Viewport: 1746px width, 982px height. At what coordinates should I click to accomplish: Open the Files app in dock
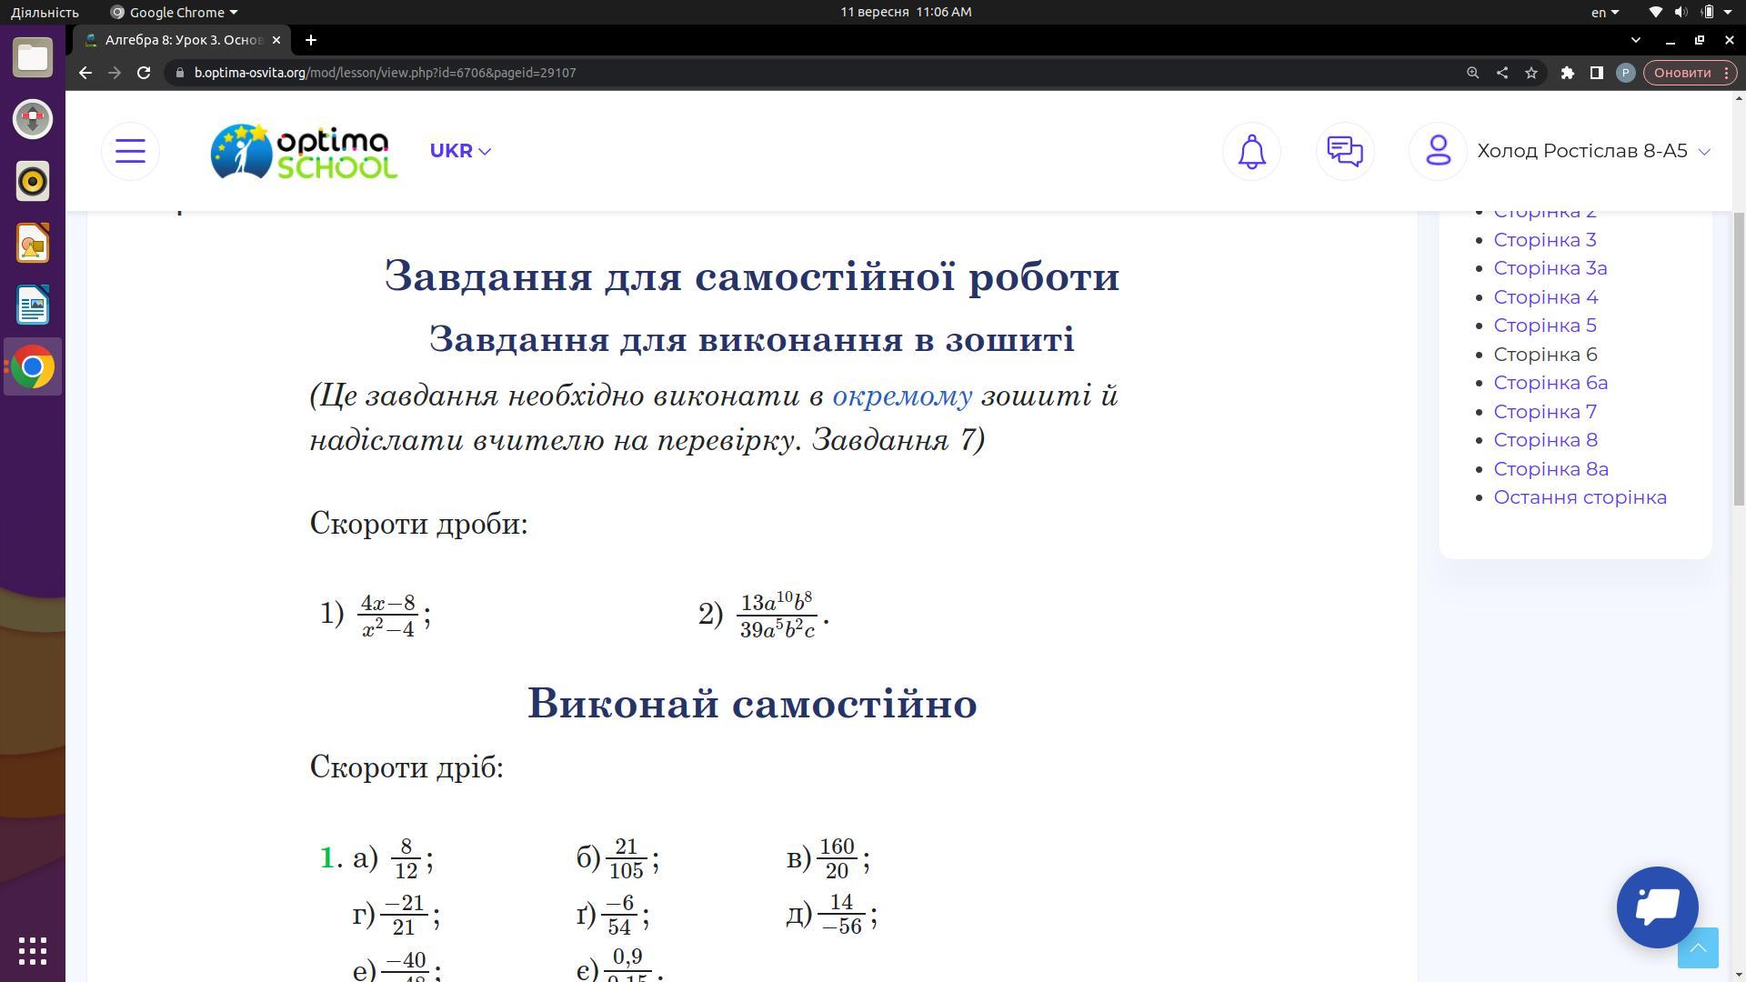33,57
